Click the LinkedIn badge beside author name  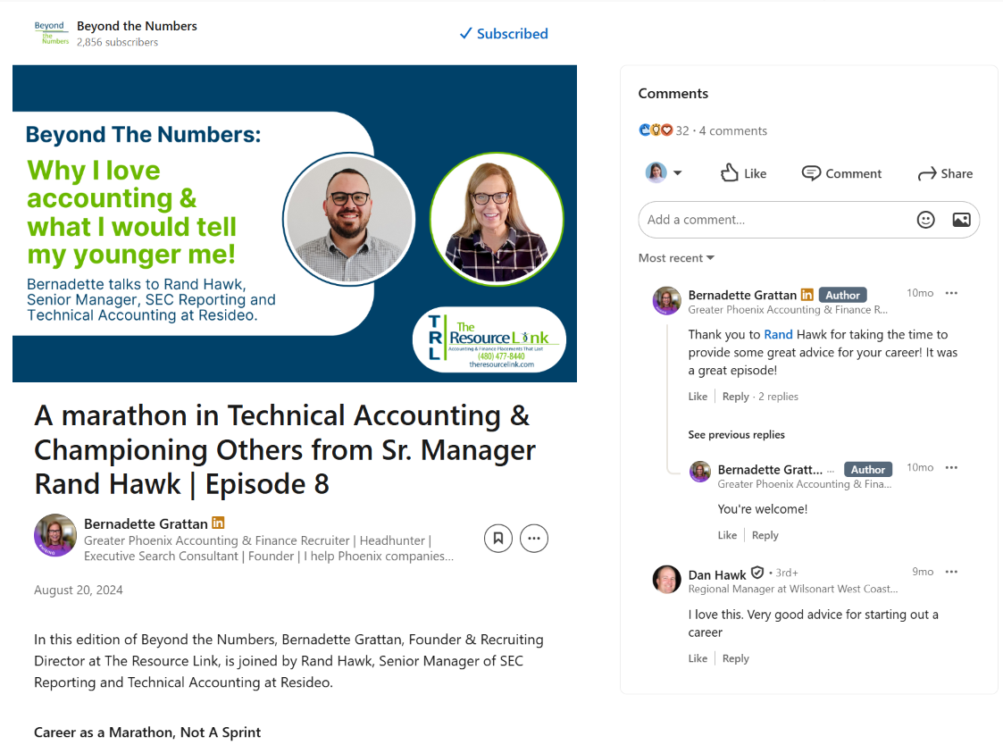[x=218, y=523]
